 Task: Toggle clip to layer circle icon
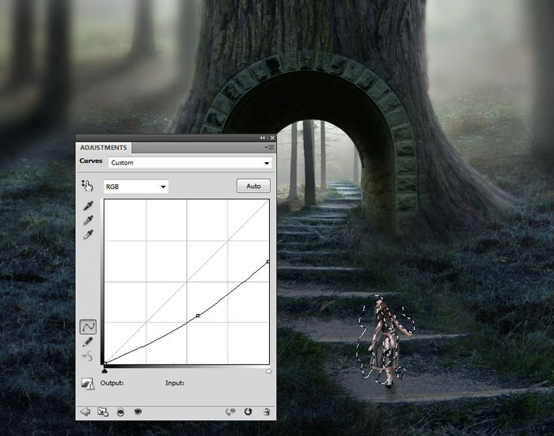(120, 412)
